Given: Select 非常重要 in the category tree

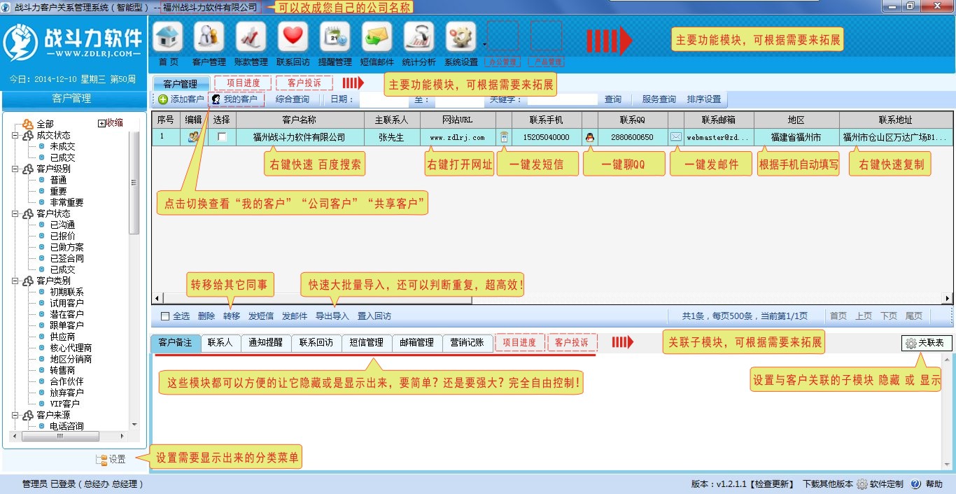Looking at the screenshot, I should coord(66,202).
